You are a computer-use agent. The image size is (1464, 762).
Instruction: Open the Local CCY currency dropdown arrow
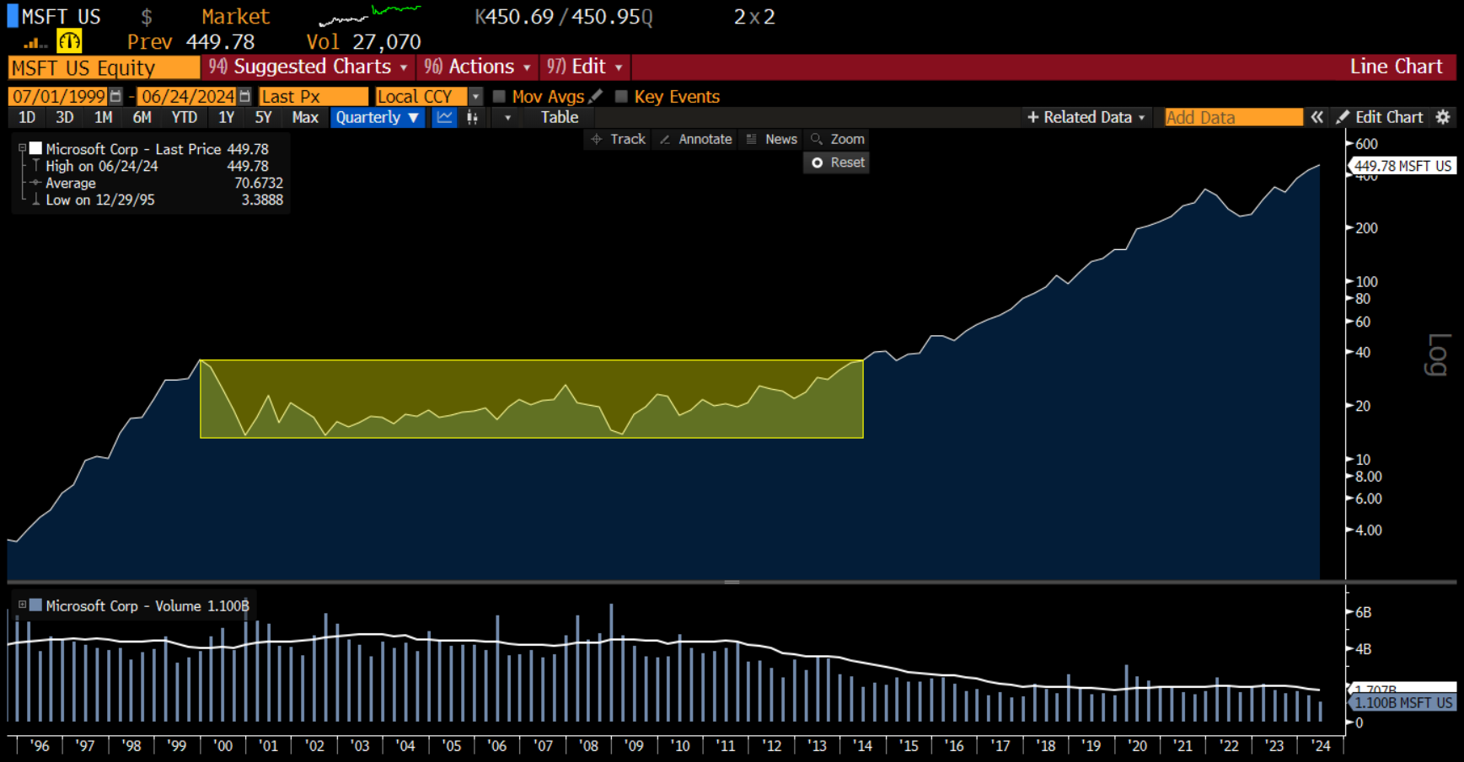(475, 96)
